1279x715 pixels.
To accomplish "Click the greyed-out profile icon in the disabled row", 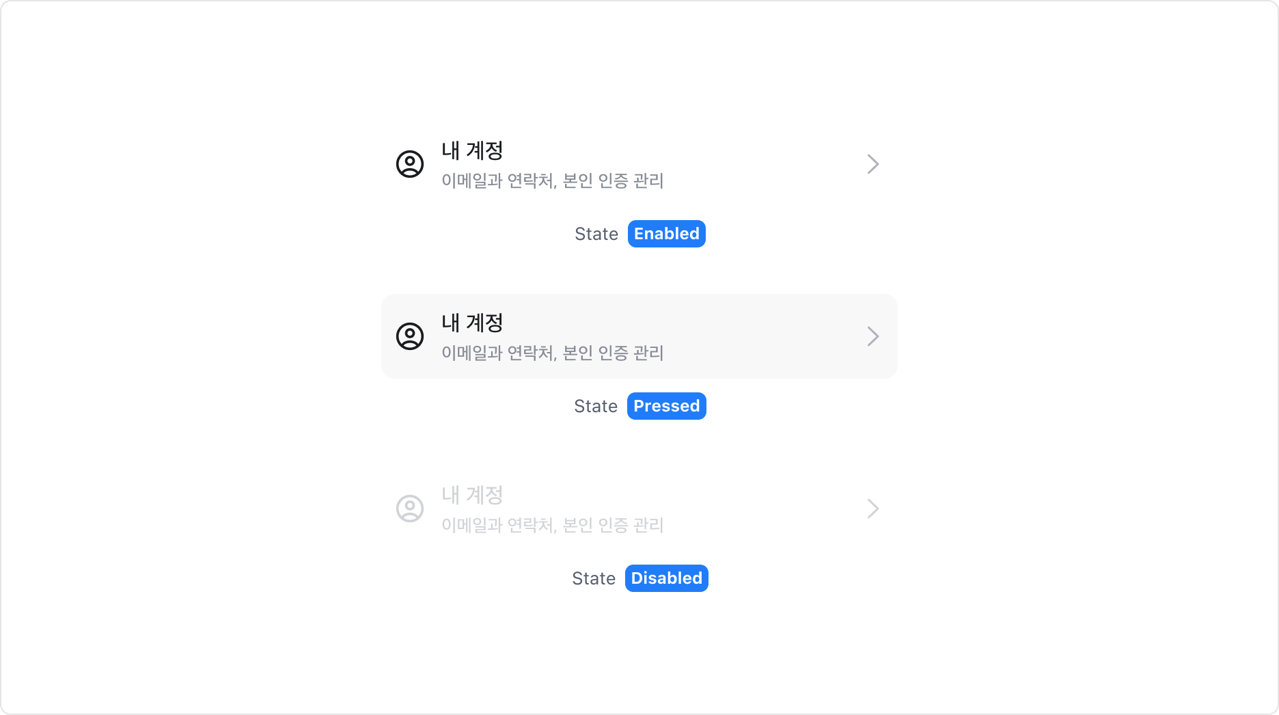I will coord(410,509).
